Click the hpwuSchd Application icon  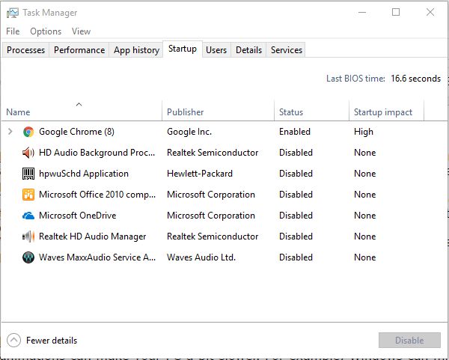click(28, 174)
